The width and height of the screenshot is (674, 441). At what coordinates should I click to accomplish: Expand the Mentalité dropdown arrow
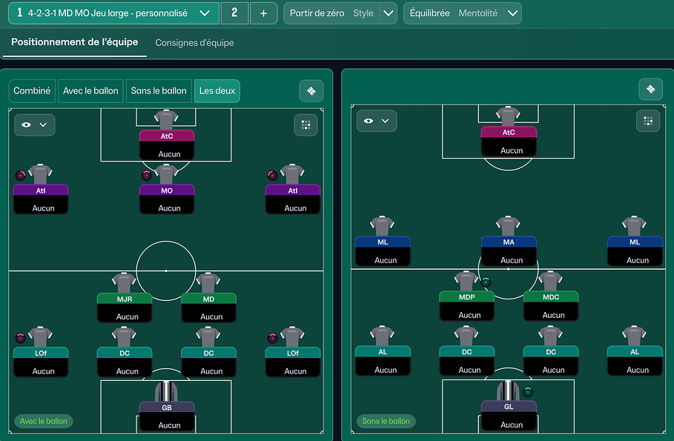coord(512,13)
